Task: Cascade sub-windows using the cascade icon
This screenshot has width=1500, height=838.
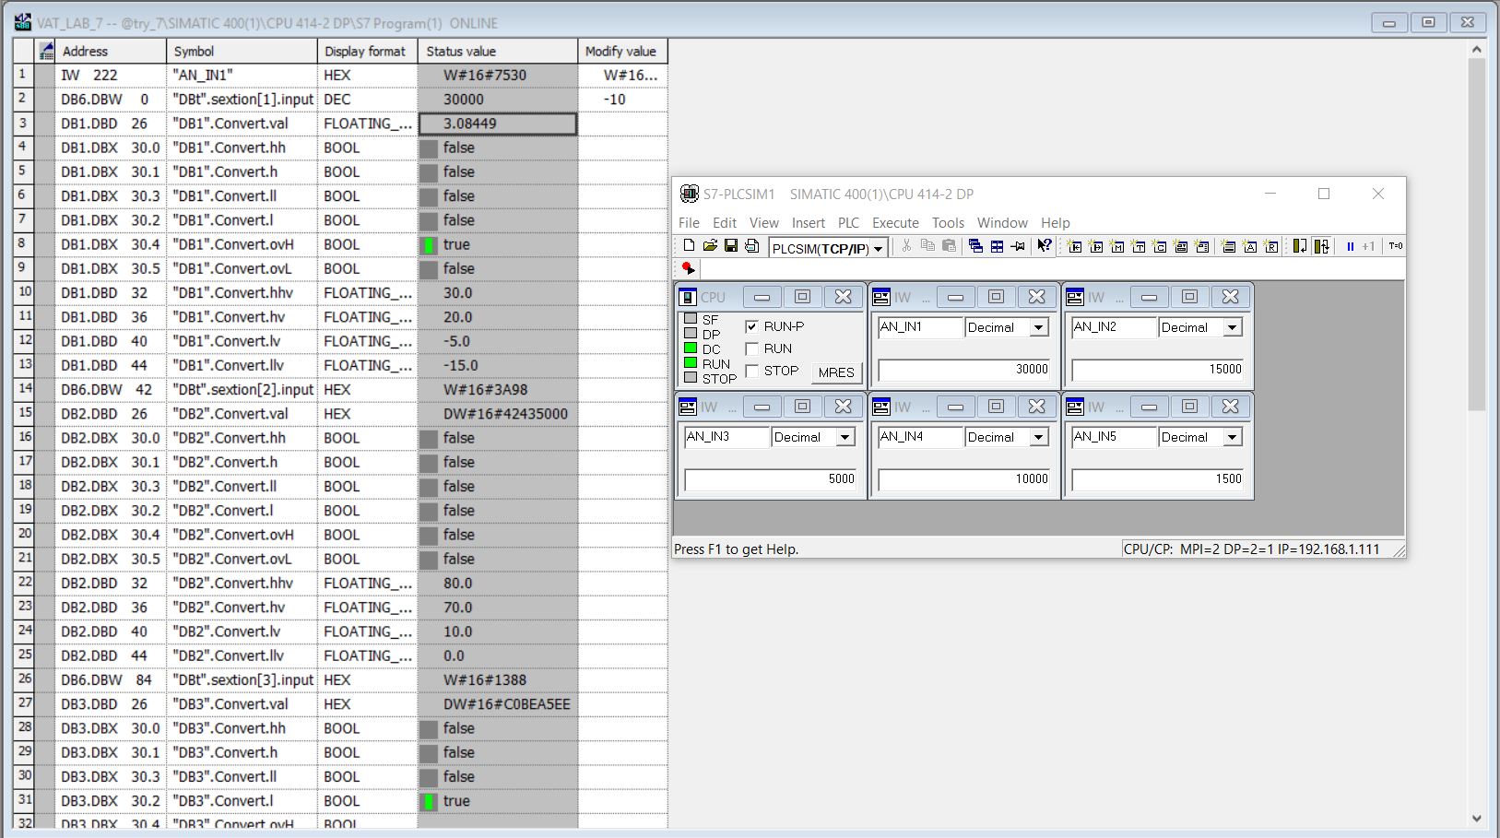Action: point(975,246)
